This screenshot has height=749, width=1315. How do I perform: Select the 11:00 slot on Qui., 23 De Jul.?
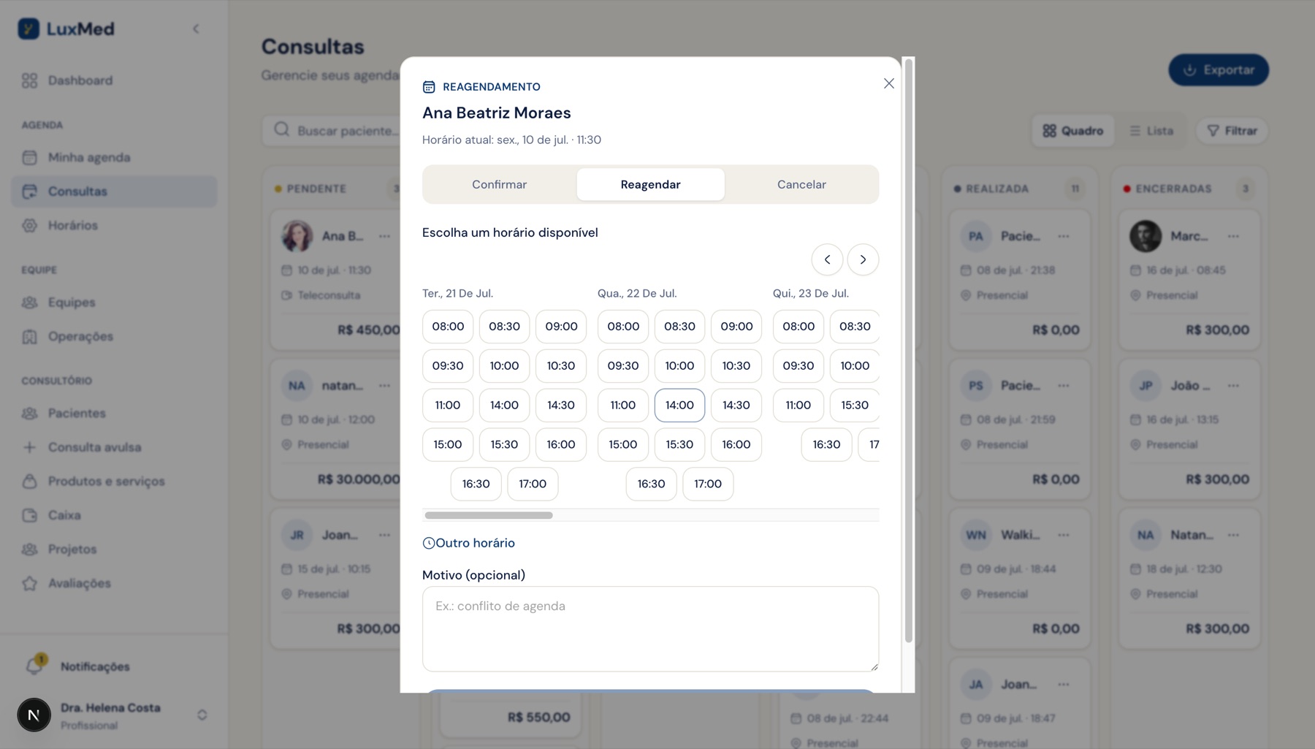(x=798, y=405)
